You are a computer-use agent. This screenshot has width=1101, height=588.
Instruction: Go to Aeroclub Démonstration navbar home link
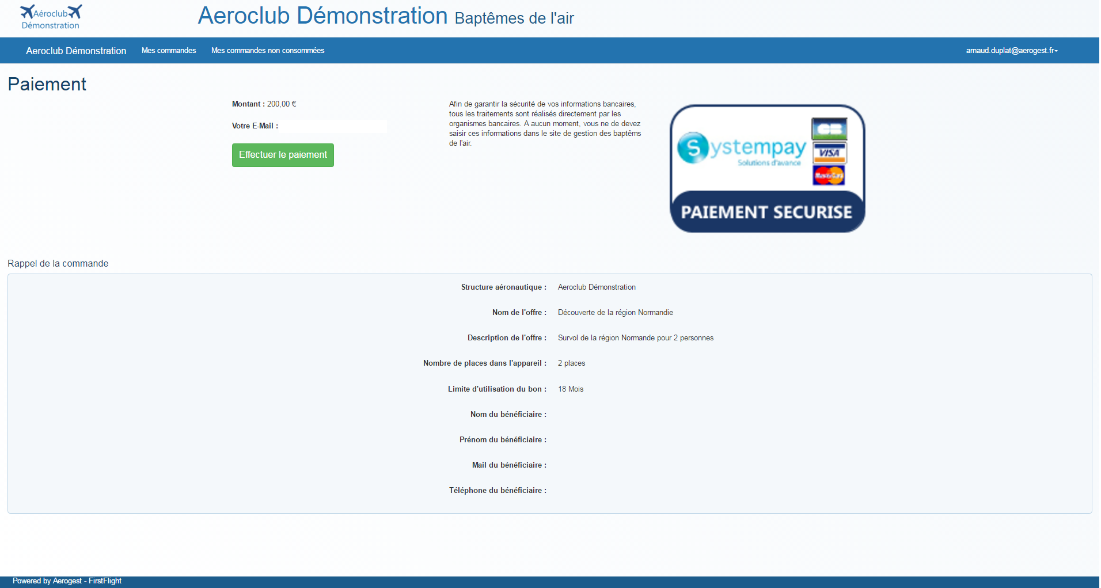point(76,51)
